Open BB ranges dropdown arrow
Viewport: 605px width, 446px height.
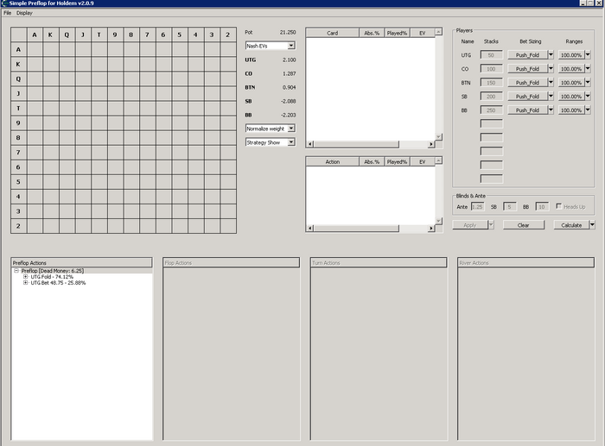pos(588,110)
